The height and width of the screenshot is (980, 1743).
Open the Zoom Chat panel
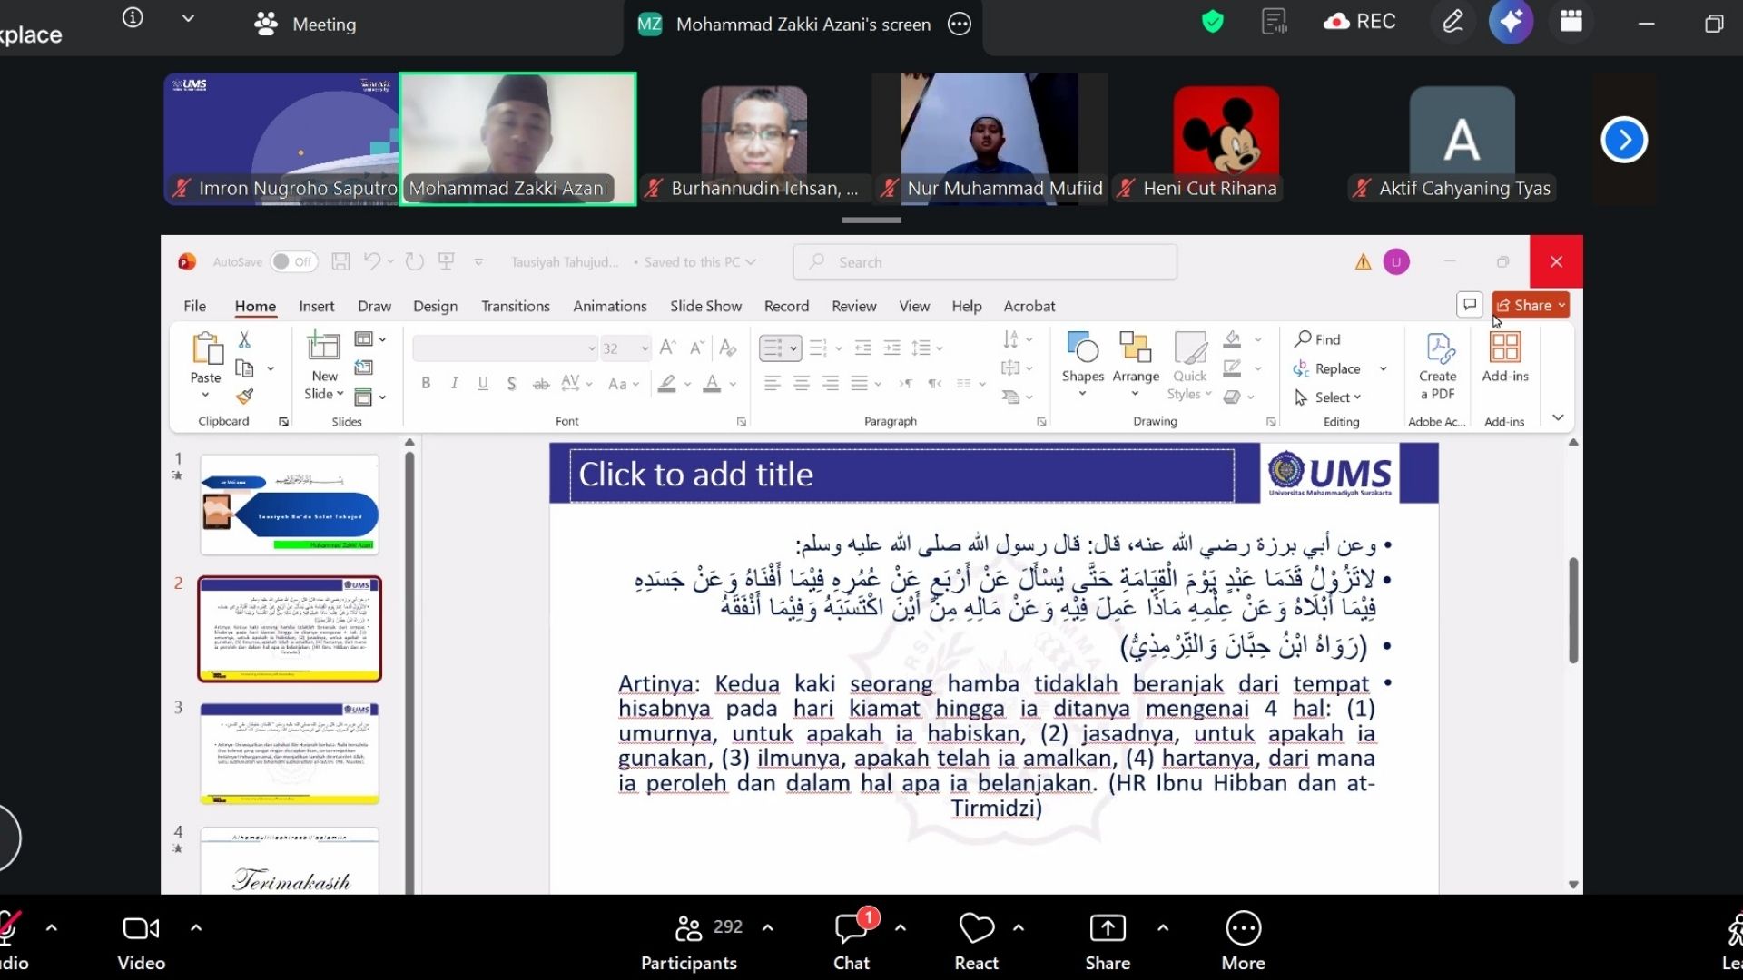coord(852,940)
